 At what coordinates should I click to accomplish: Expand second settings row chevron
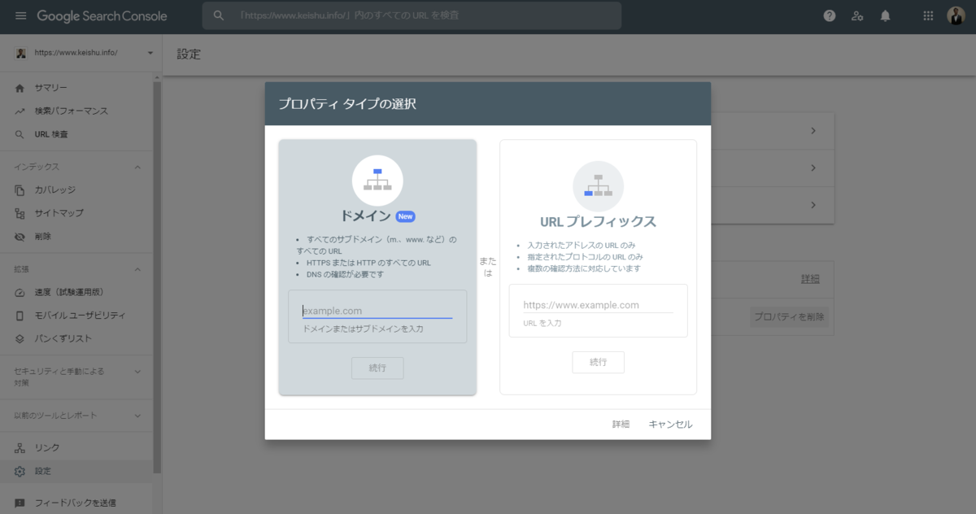[813, 168]
